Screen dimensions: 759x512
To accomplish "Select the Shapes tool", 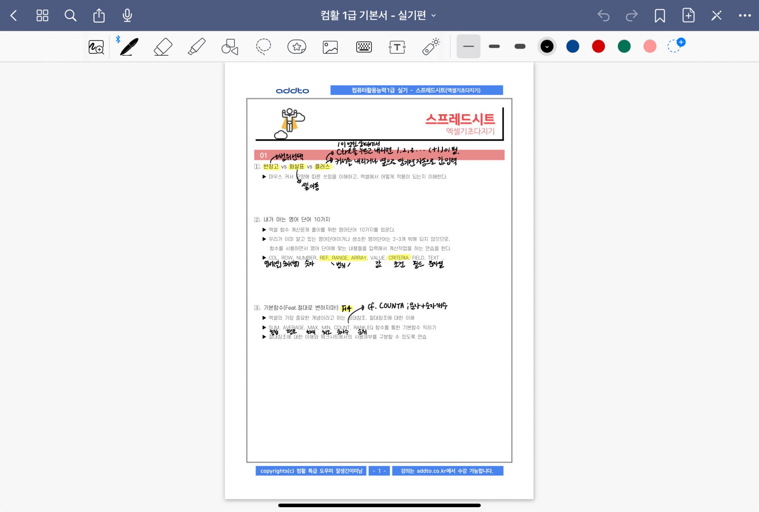I will 230,47.
